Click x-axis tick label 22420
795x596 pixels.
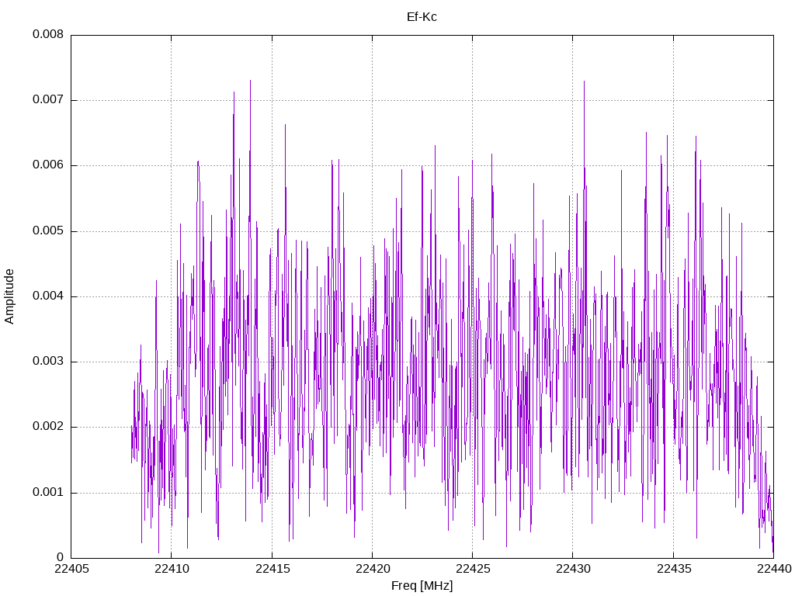tap(372, 569)
